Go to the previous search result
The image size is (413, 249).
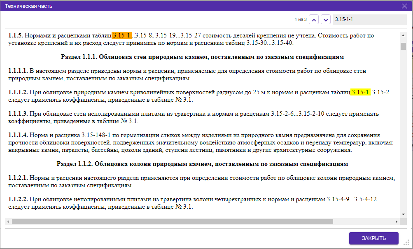tap(314, 19)
